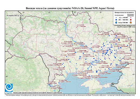Click the orange flame icon in legend
140x99 pixels.
point(131,22)
